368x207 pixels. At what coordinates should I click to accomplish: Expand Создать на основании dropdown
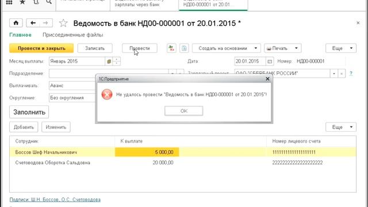coord(256,48)
